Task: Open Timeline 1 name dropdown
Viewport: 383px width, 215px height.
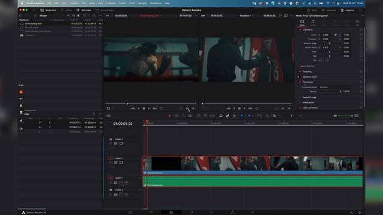Action: click(246, 16)
